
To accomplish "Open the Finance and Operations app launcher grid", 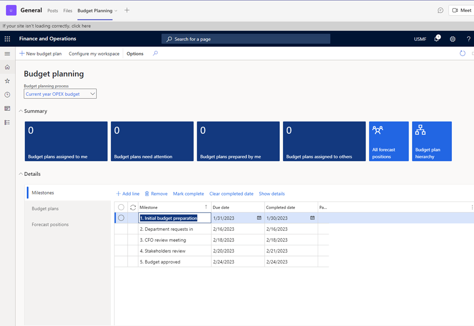I will coord(7,39).
